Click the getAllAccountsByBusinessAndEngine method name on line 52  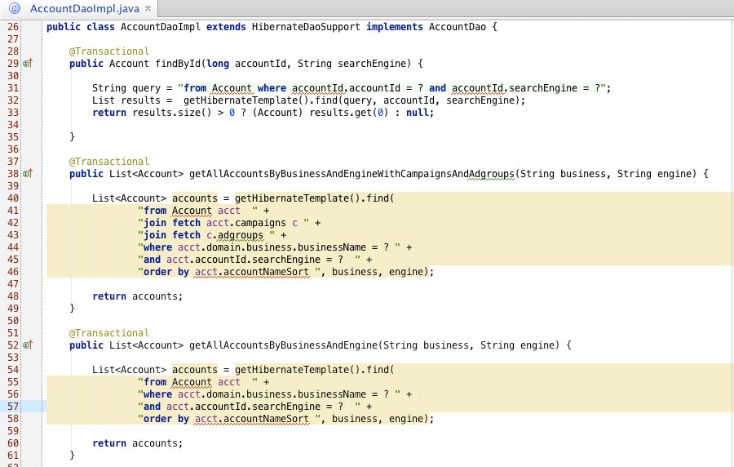click(283, 345)
